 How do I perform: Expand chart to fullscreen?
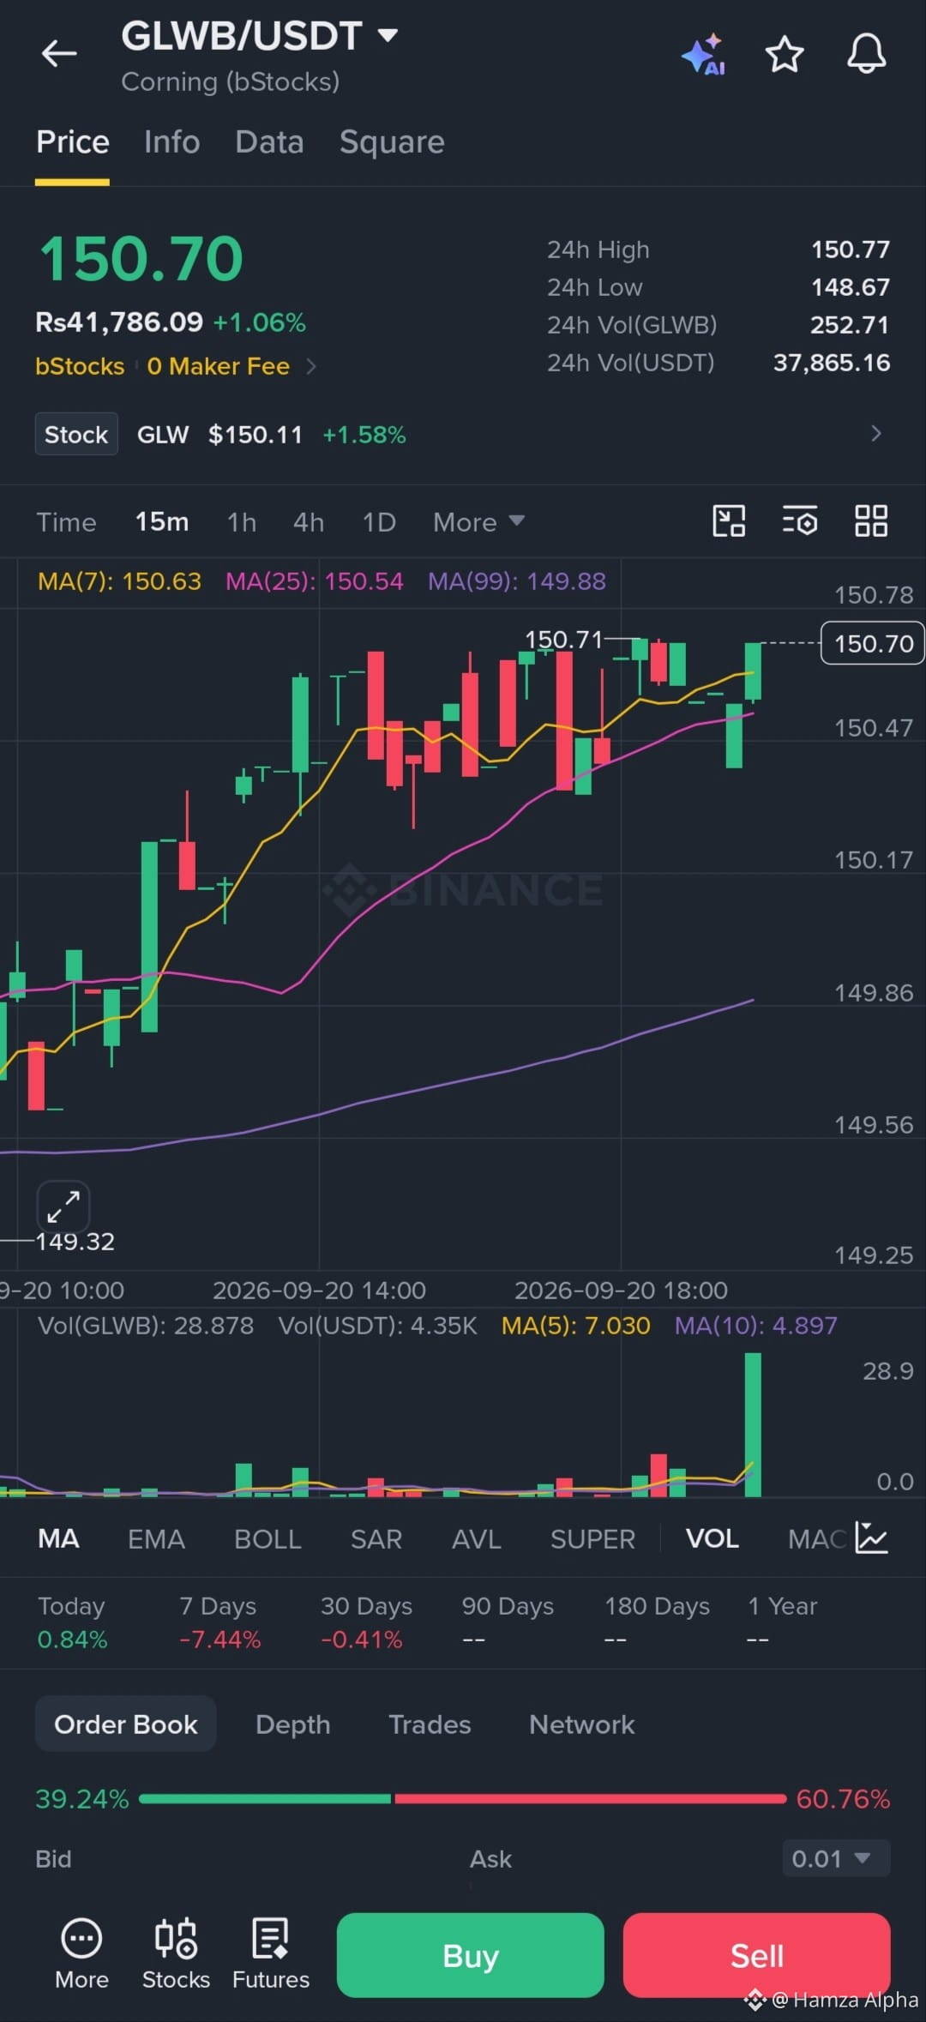coord(63,1207)
